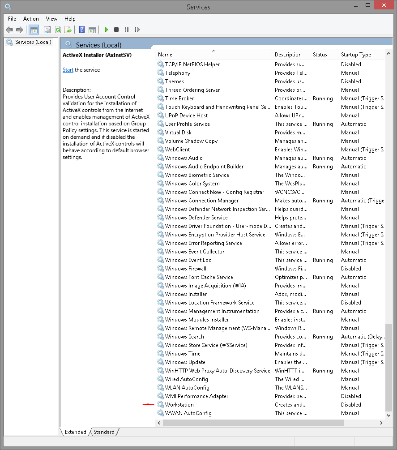Image resolution: width=397 pixels, height=450 pixels.
Task: Sort by the Name column header
Action: tap(213, 55)
